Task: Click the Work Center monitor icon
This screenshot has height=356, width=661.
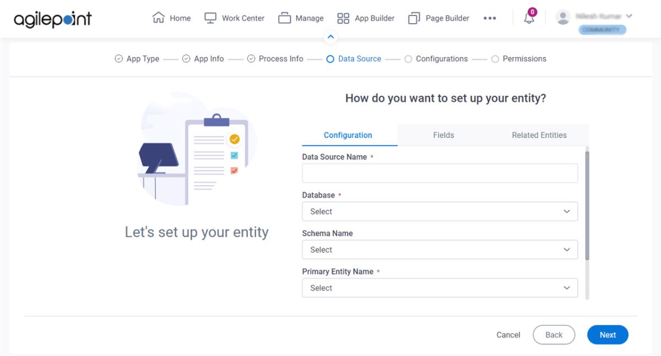Action: point(210,18)
